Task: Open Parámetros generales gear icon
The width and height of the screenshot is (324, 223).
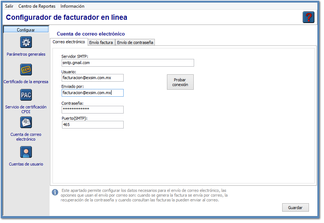Action: pyautogui.click(x=26, y=42)
